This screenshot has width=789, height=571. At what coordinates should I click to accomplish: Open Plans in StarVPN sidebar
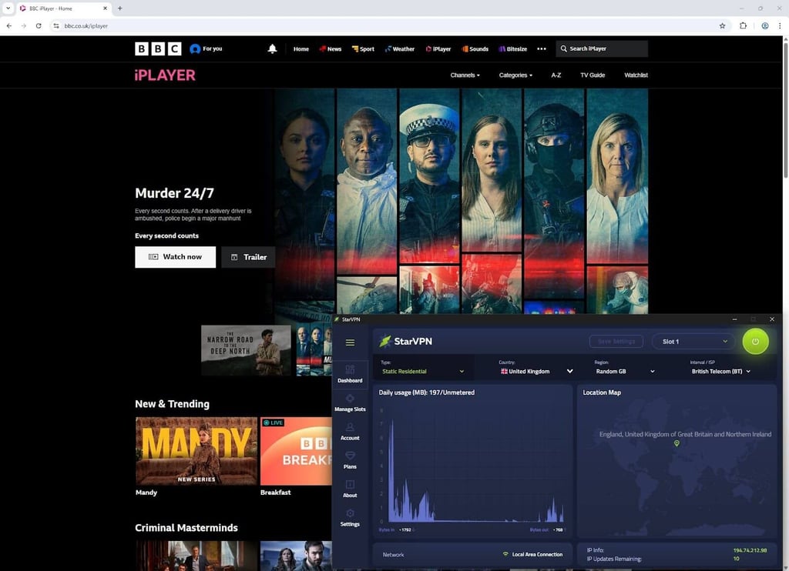350,460
